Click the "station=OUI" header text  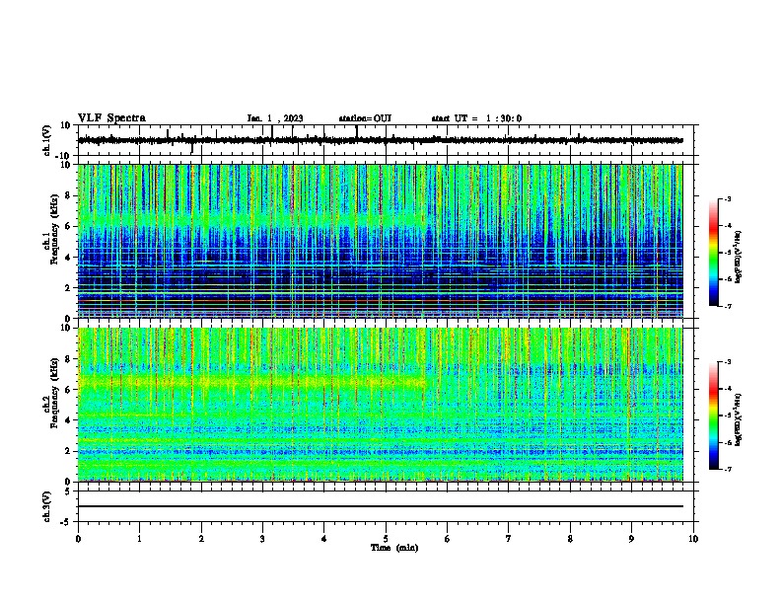[365, 118]
